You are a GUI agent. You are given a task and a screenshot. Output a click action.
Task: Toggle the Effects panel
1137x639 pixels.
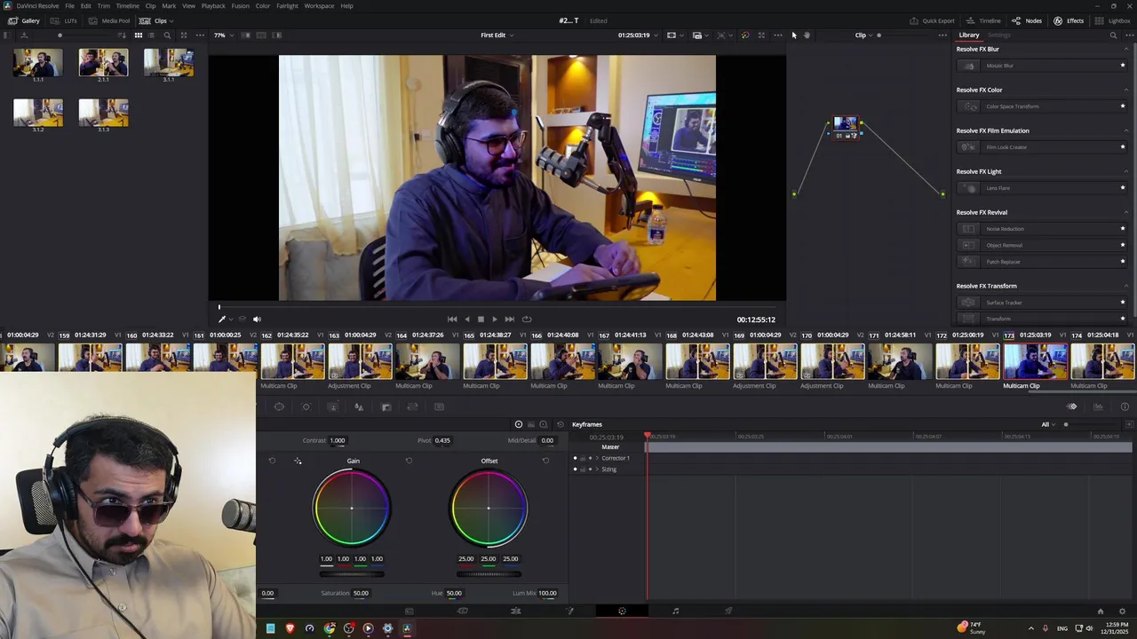pos(1069,20)
